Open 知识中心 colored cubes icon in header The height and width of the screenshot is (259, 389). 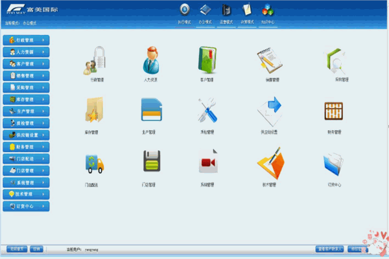(x=268, y=10)
